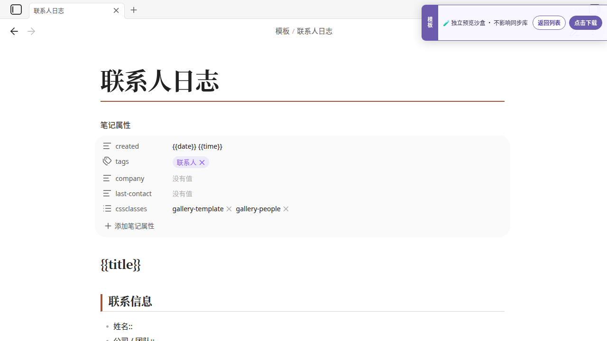Click the 点击下载 button
Viewport: 607px width, 341px height.
pos(586,23)
